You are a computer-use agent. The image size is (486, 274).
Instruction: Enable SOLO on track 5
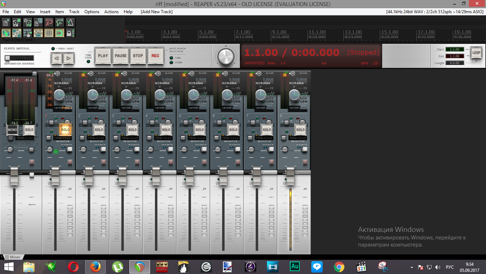point(199,130)
